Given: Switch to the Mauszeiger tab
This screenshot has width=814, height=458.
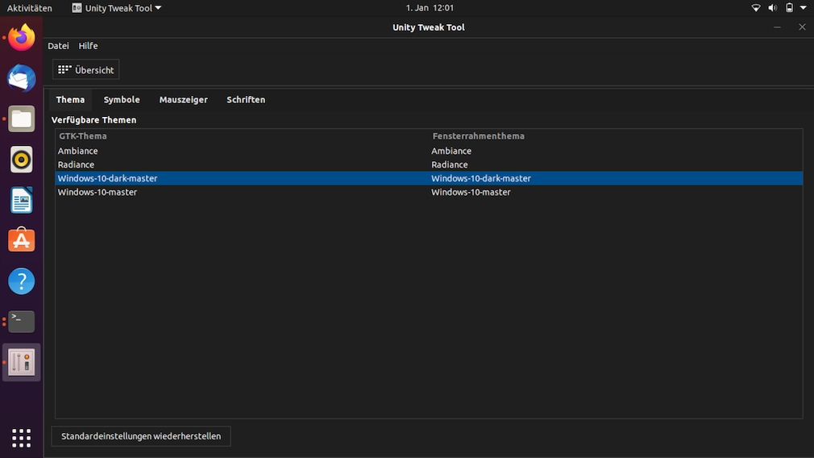Looking at the screenshot, I should (183, 100).
